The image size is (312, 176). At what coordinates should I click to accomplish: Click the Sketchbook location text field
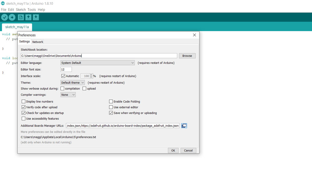[99, 56]
